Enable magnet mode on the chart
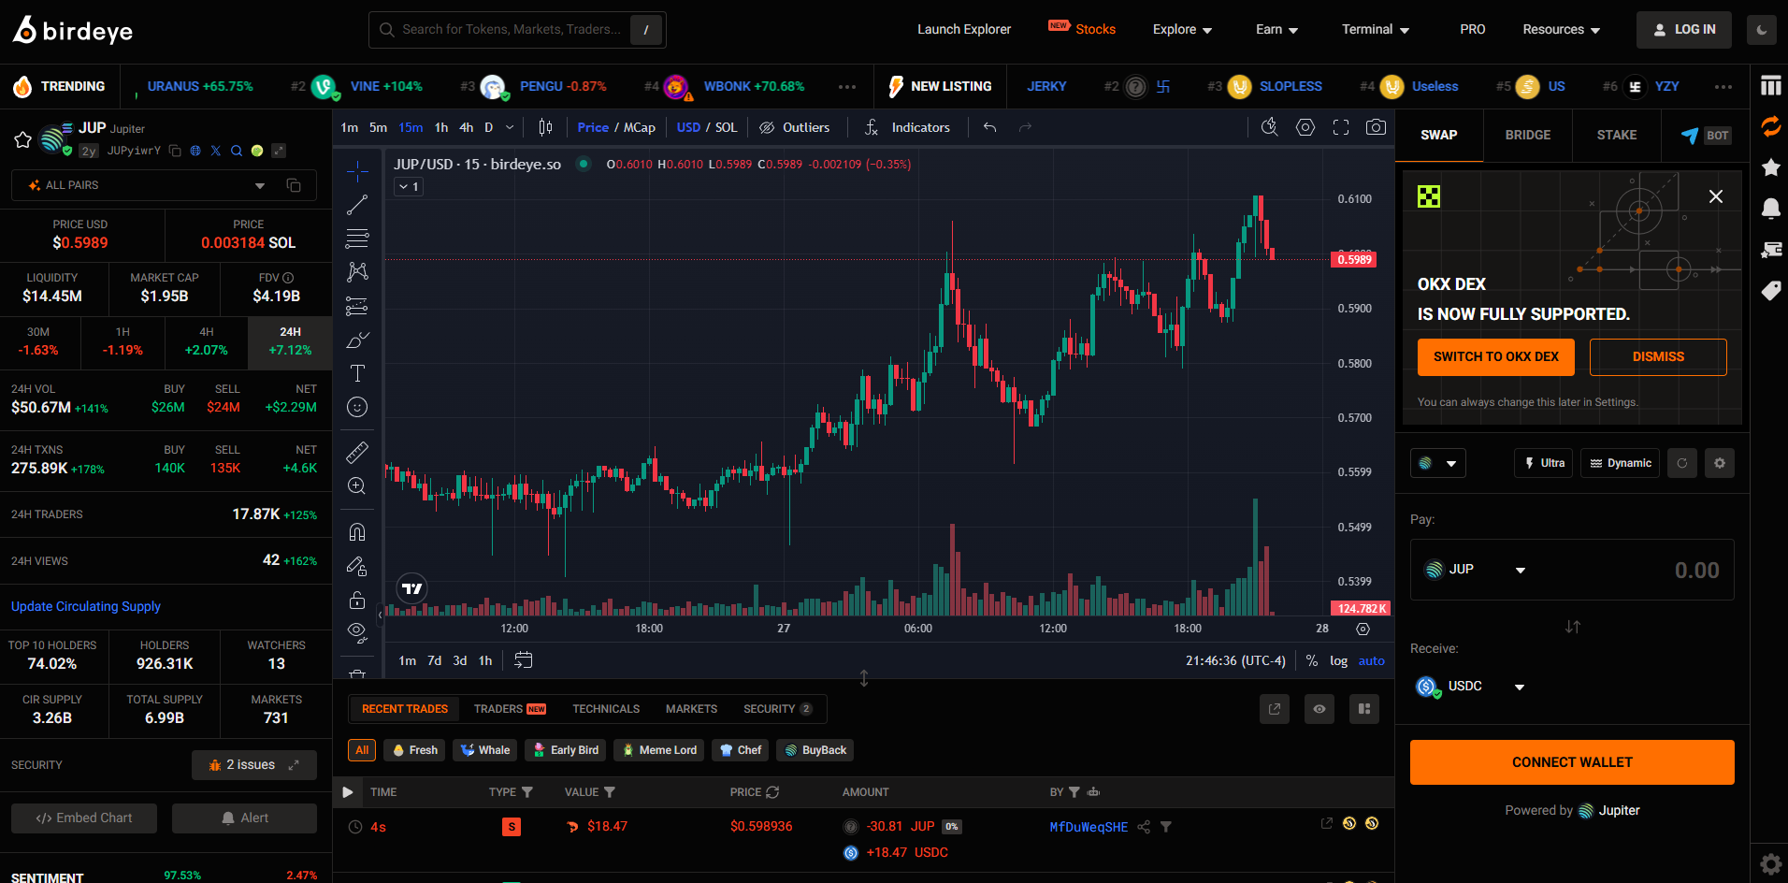Screen dimensions: 1788x883 tap(356, 530)
